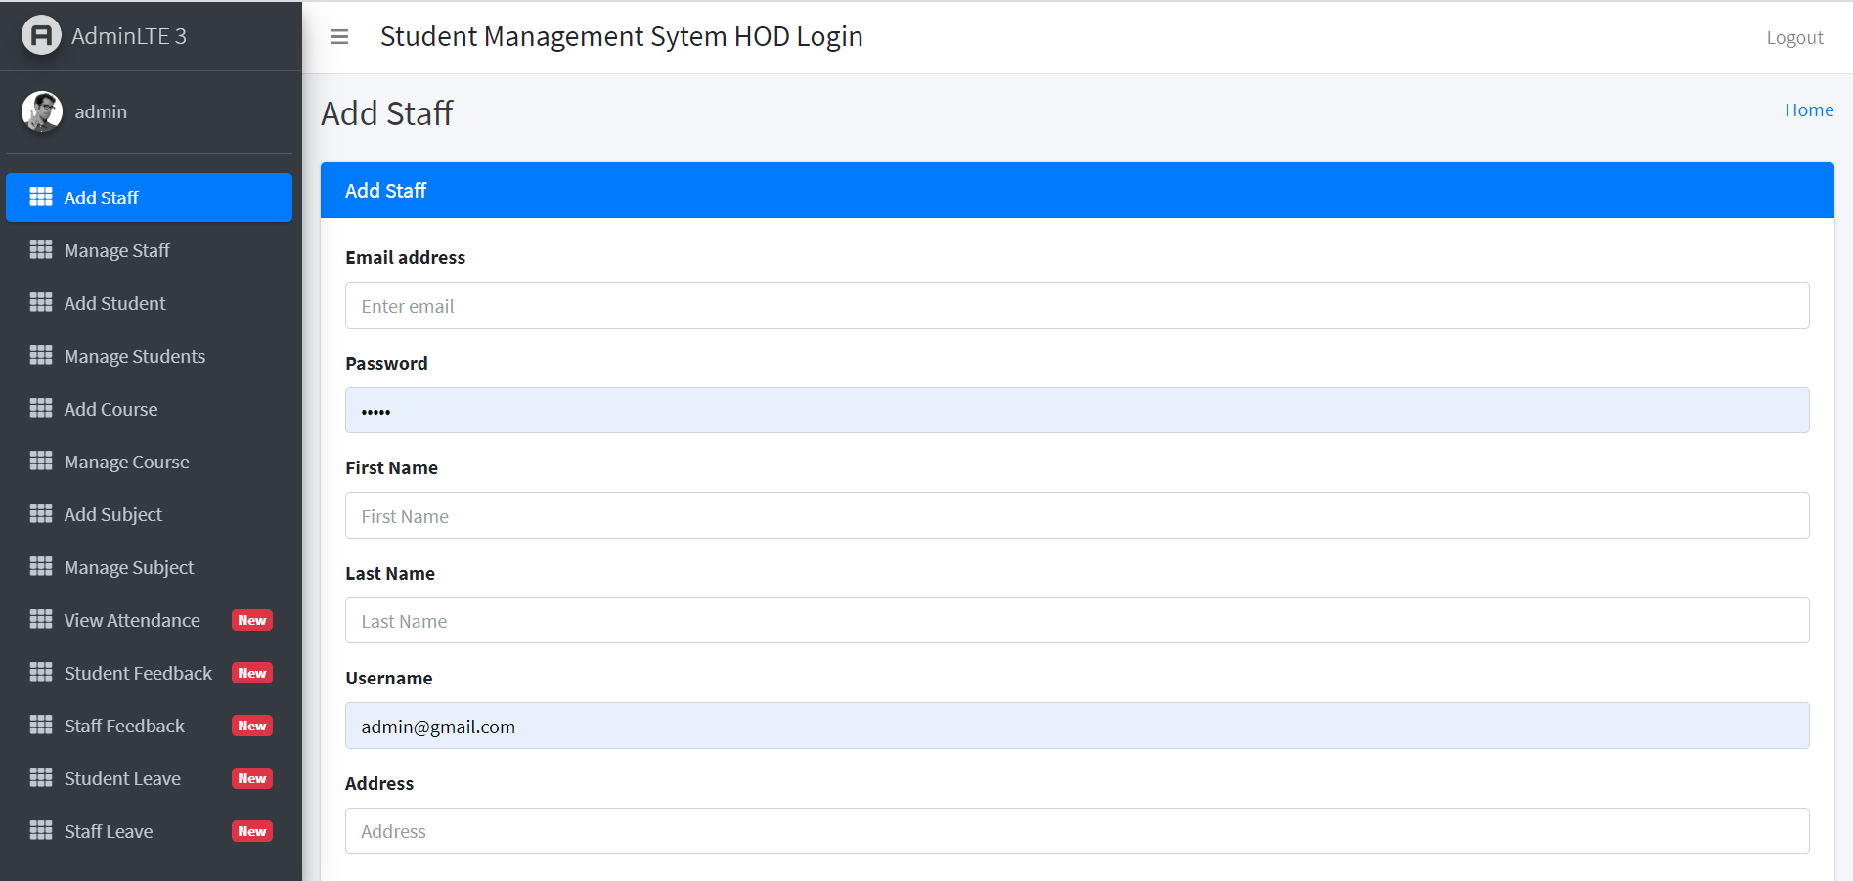Screen dimensions: 1853x881
Task: Click the Email address label
Action: coord(405,257)
